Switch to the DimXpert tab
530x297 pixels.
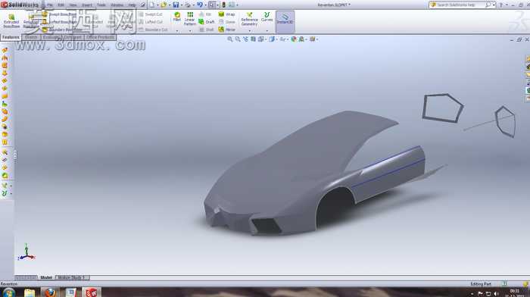73,37
